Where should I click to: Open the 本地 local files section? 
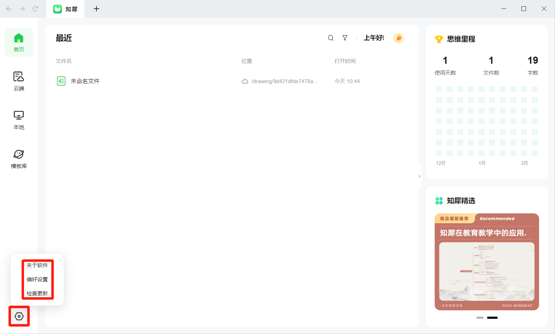pos(19,120)
